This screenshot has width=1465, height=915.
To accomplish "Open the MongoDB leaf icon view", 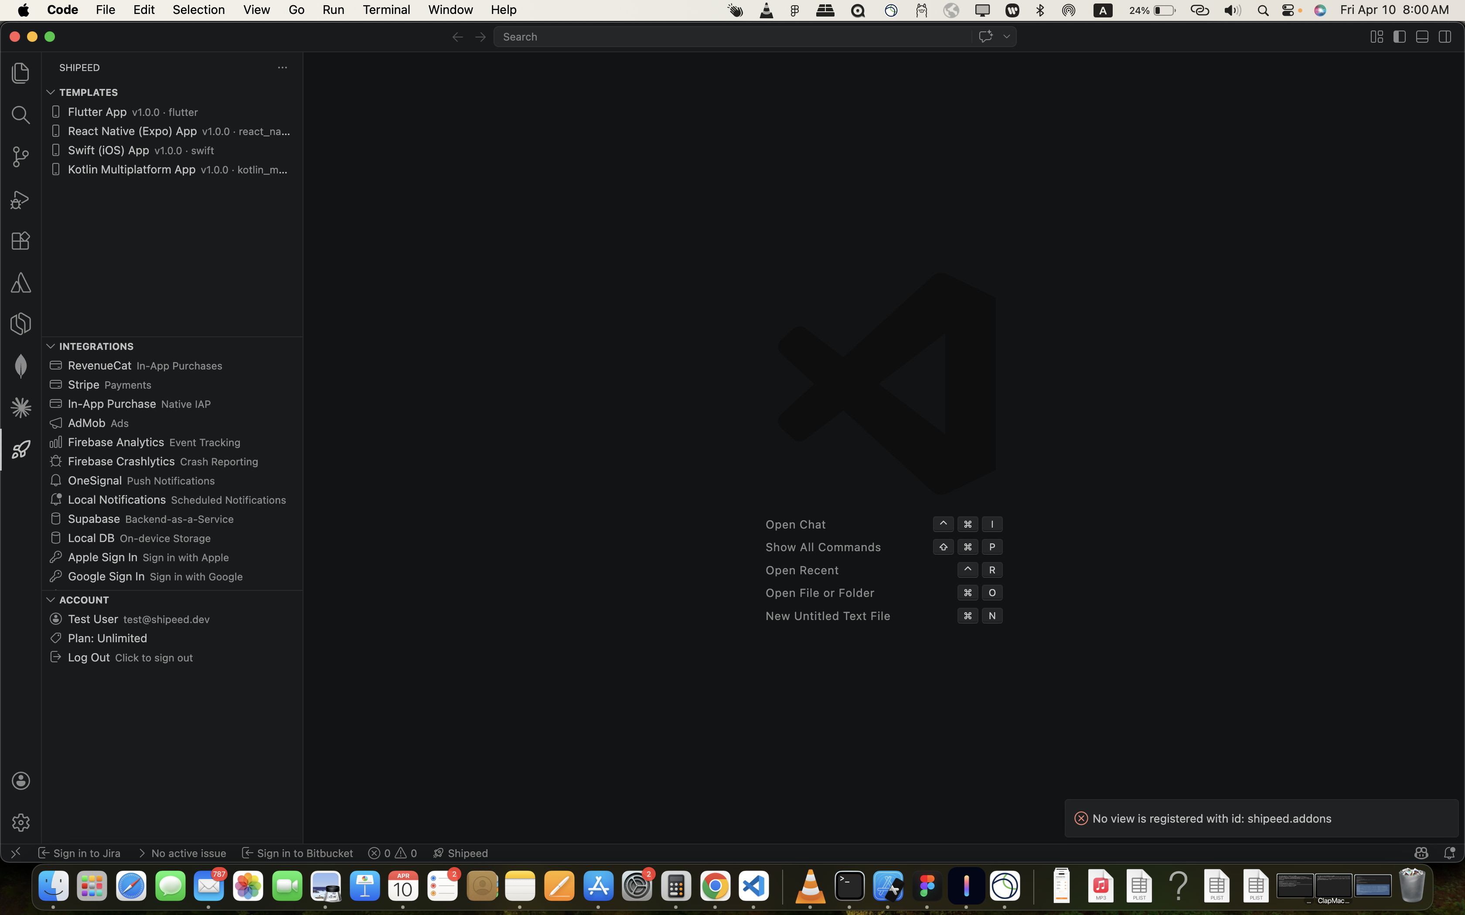I will click(x=20, y=366).
